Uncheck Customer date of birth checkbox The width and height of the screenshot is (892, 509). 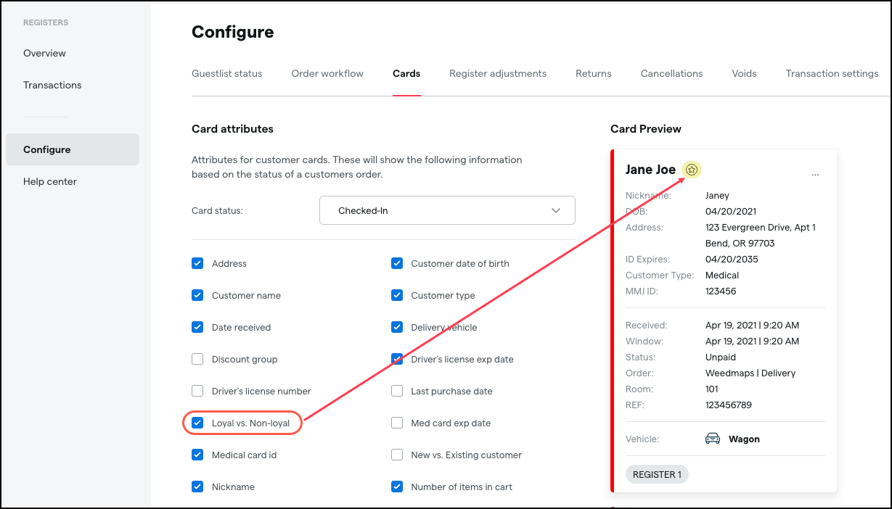[x=397, y=263]
